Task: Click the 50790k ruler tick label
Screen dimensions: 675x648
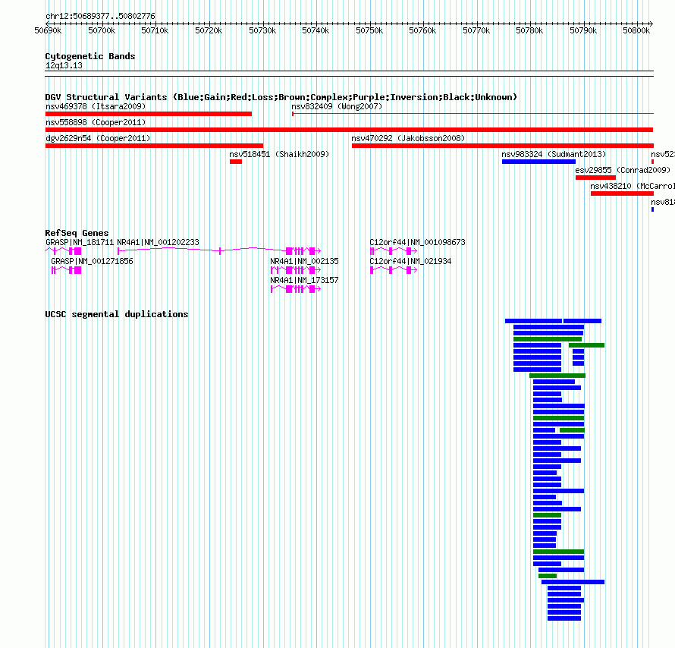Action: pyautogui.click(x=583, y=30)
